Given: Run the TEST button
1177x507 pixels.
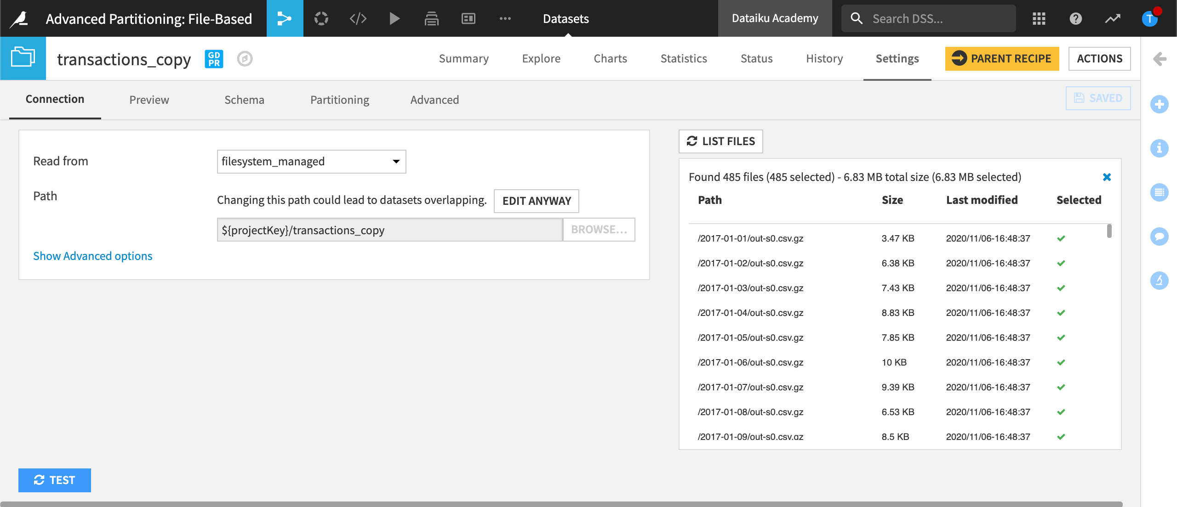Looking at the screenshot, I should pos(54,480).
